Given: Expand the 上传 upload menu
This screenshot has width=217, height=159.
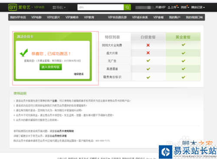Looking at the screenshot, I should pos(173,7).
